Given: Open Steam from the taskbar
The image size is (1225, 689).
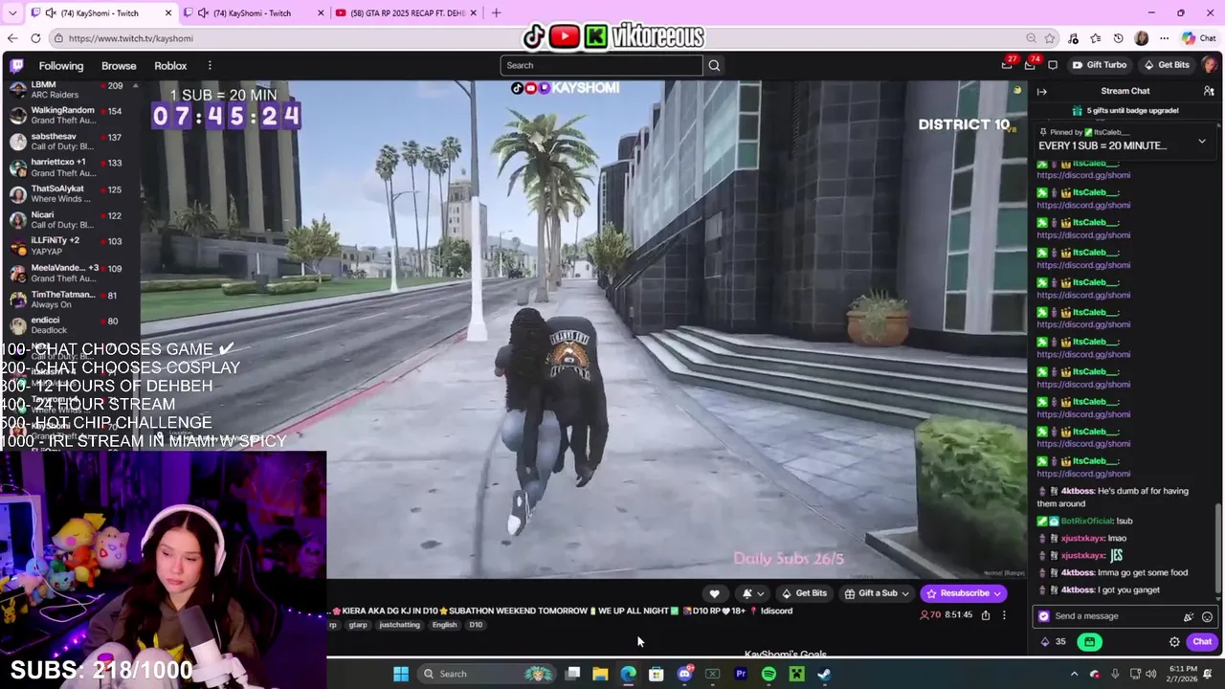Looking at the screenshot, I should click(824, 674).
